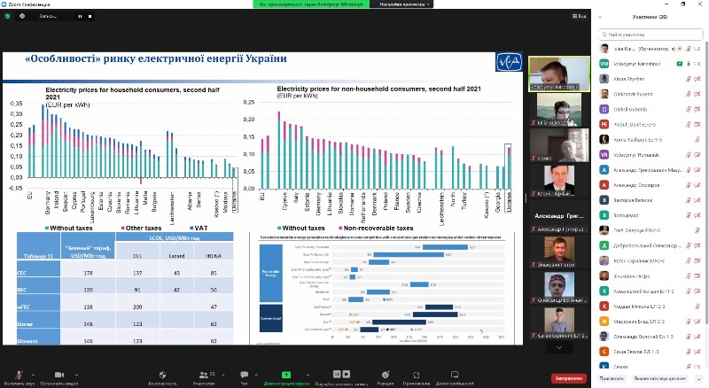Click the microphone icon for Volodymyr Miroshnyk

pos(689,64)
